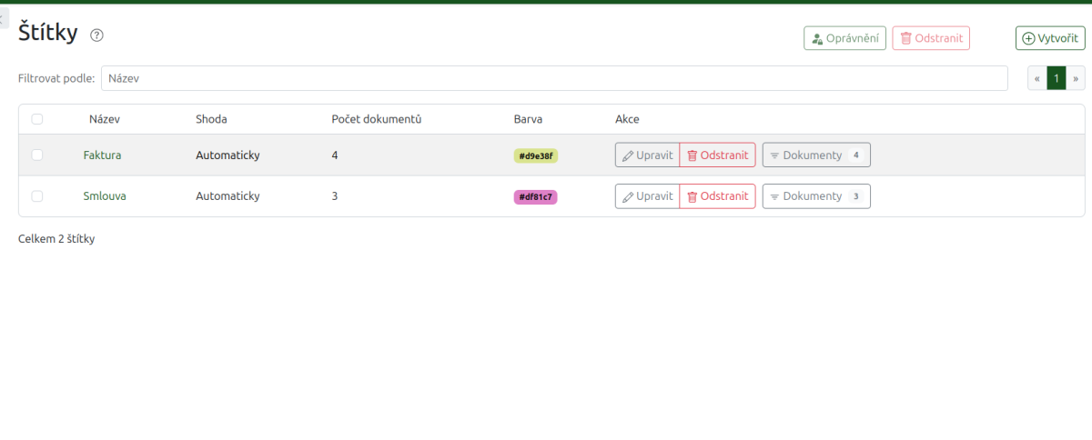Sort by Počet dokumentů column header
This screenshot has width=1092, height=440.
[377, 119]
